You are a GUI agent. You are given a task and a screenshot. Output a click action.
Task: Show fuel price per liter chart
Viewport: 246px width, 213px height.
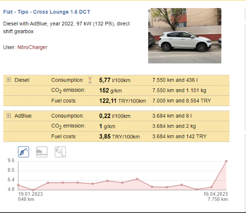[x=60, y=152]
